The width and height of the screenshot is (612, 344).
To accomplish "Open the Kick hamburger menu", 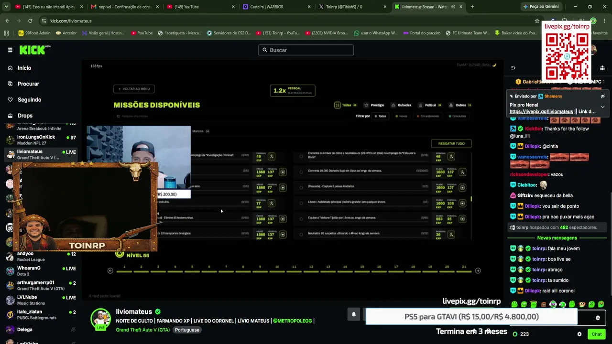I will pyautogui.click(x=10, y=50).
